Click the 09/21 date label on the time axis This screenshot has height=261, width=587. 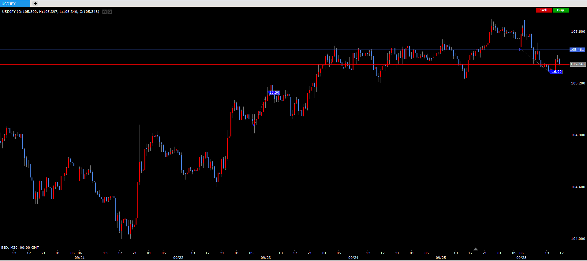80,258
